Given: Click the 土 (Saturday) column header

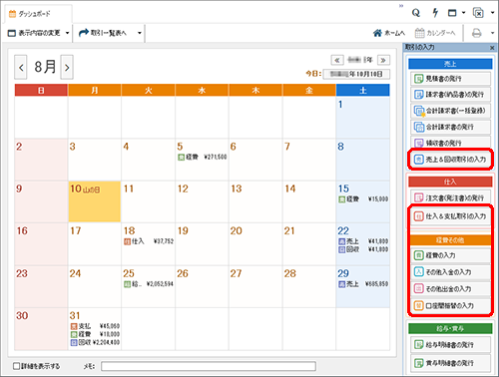Looking at the screenshot, I should pos(362,90).
